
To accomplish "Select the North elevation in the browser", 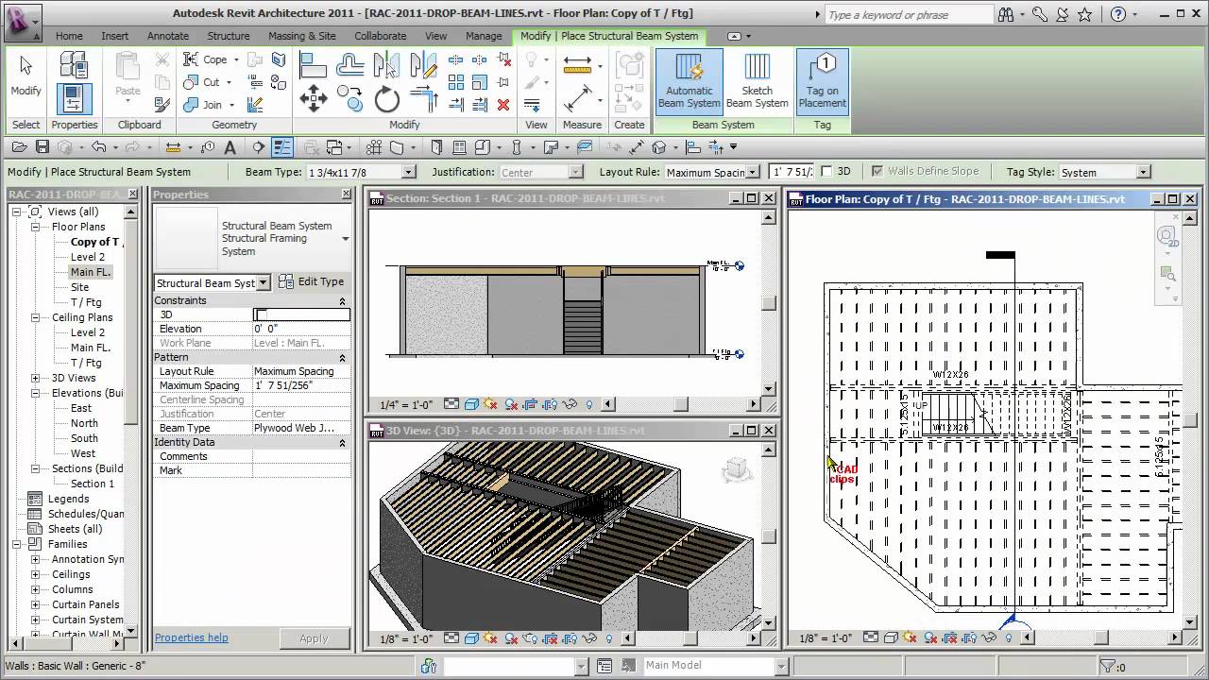I will coord(84,423).
